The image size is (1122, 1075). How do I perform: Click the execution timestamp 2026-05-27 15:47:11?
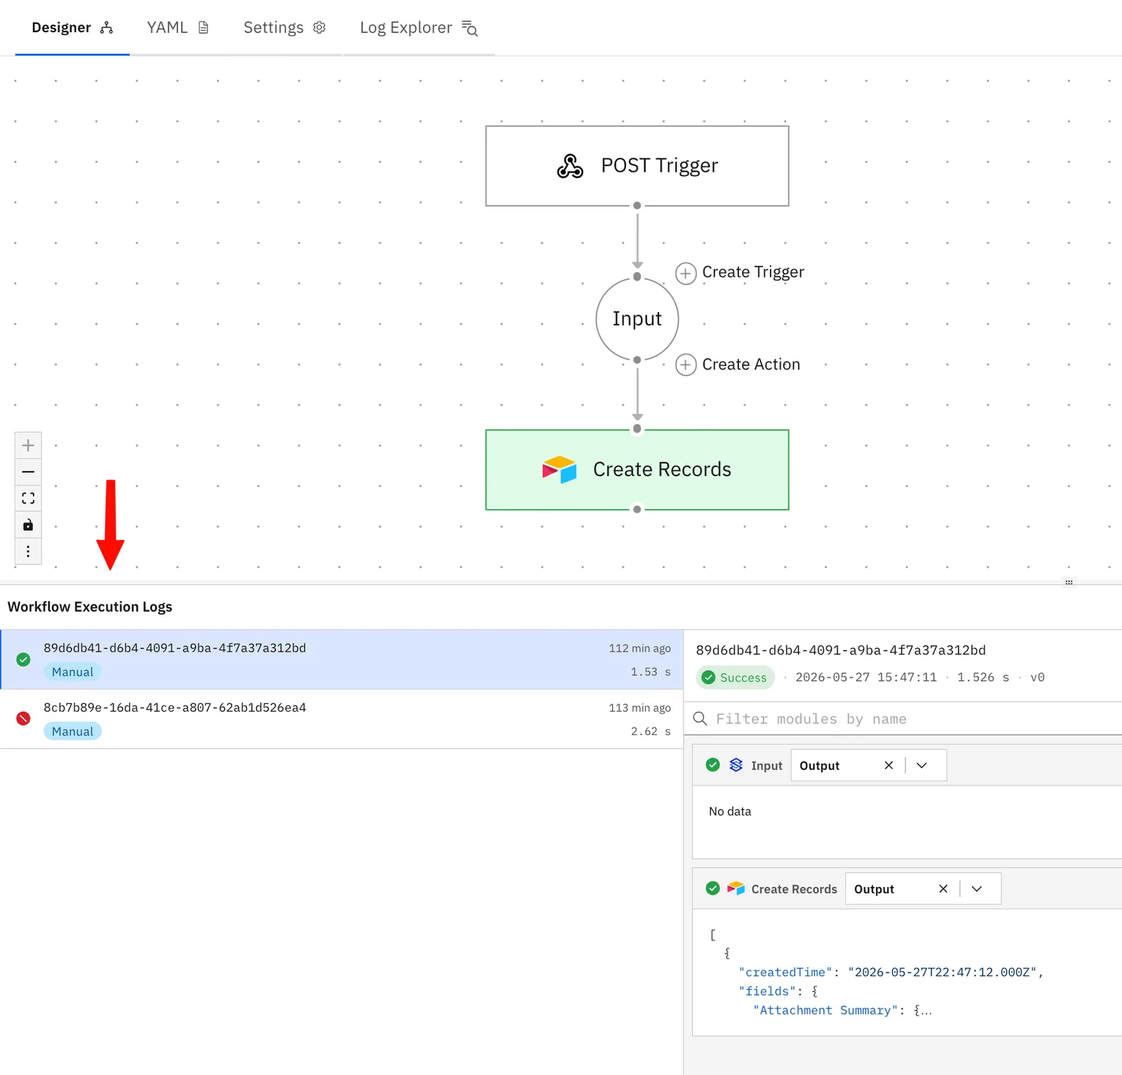click(866, 677)
